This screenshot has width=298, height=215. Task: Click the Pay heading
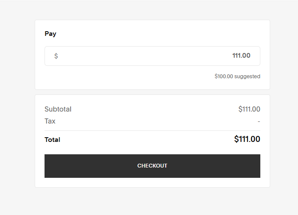(x=51, y=34)
